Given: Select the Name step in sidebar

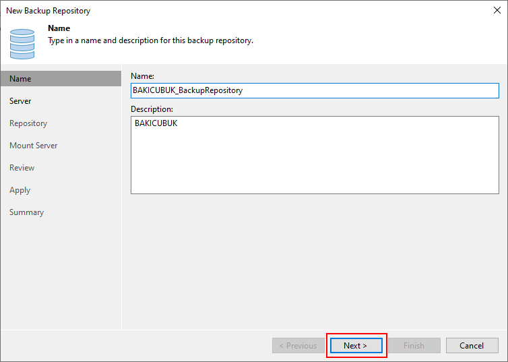Looking at the screenshot, I should (x=20, y=79).
